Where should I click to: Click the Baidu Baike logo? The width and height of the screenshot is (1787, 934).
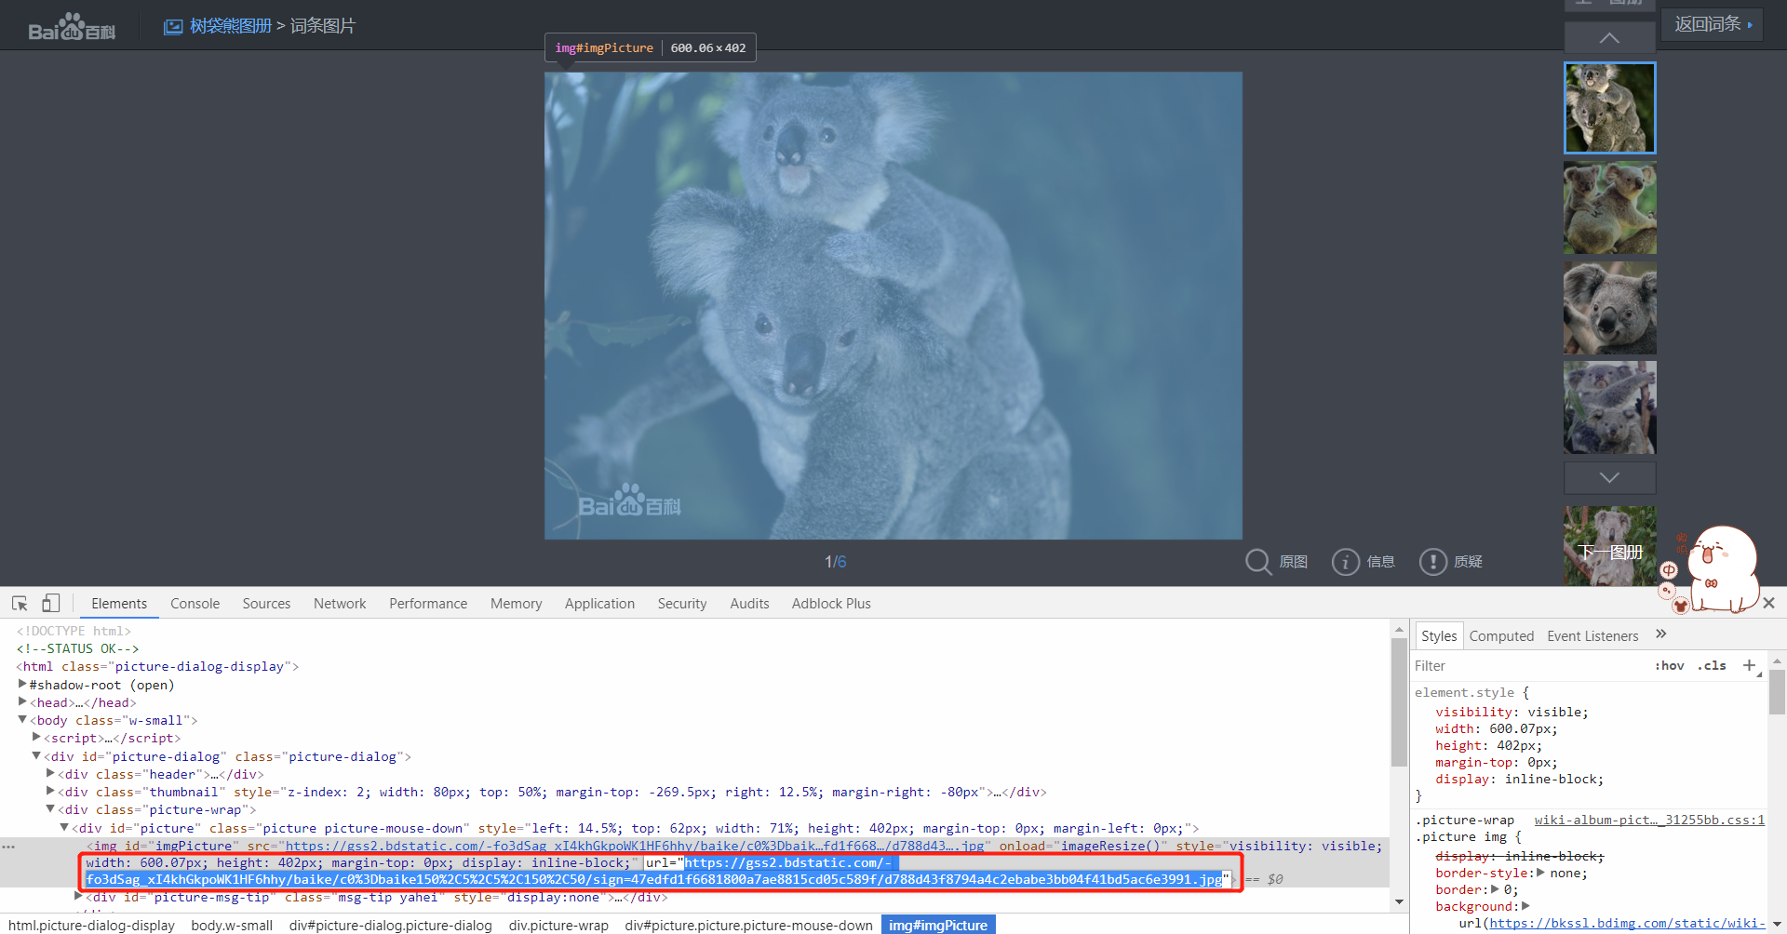72,27
